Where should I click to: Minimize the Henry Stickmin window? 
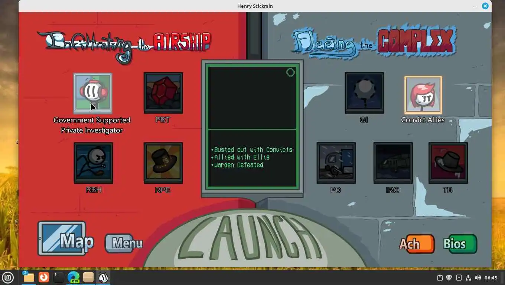475,6
